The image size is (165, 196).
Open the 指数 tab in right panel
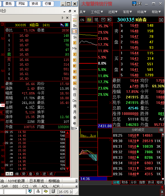point(142,182)
